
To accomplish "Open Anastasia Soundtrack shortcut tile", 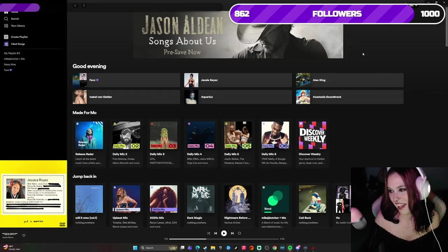I will pos(350,97).
